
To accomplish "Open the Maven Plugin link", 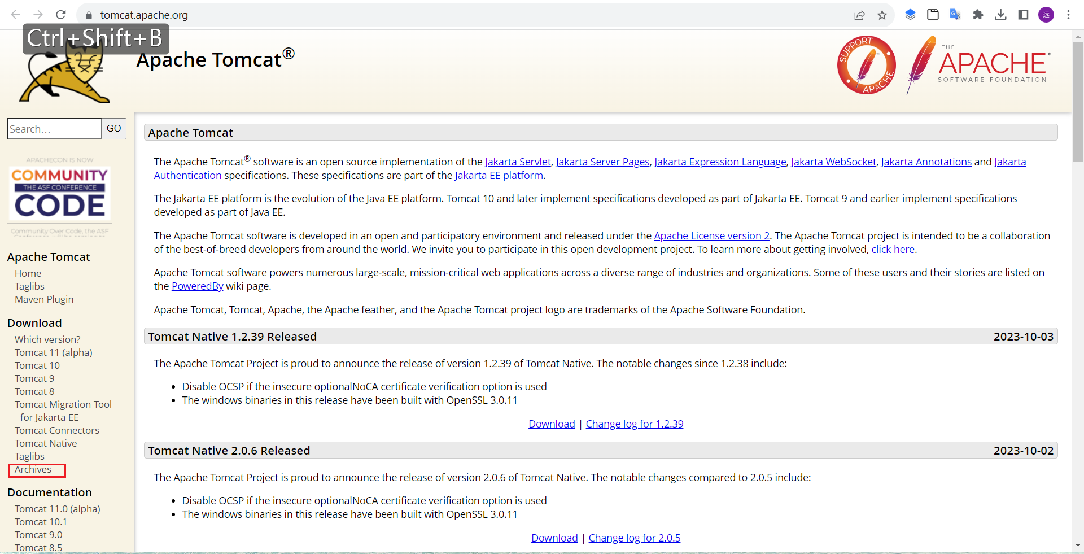I will [44, 299].
